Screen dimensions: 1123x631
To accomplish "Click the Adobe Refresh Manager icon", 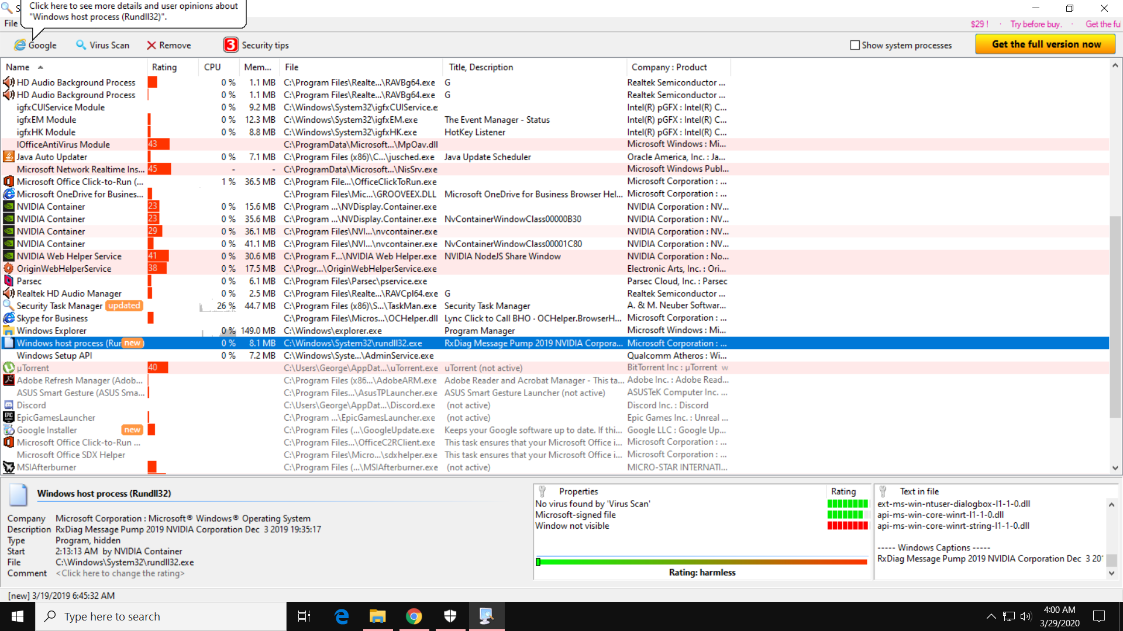I will click(9, 380).
